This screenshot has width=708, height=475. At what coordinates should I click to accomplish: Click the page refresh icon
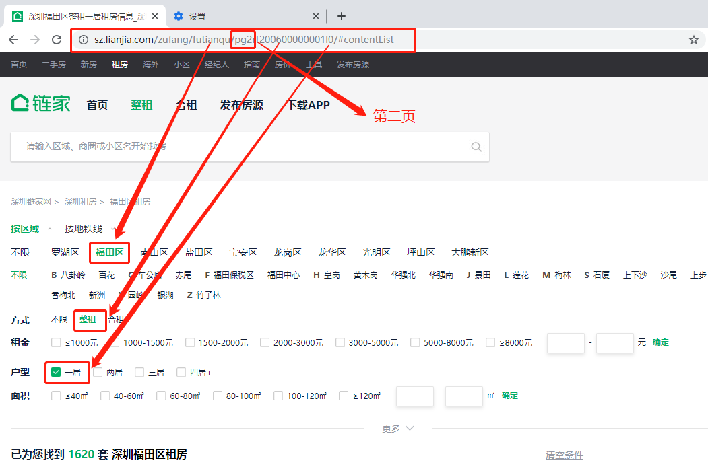(57, 40)
